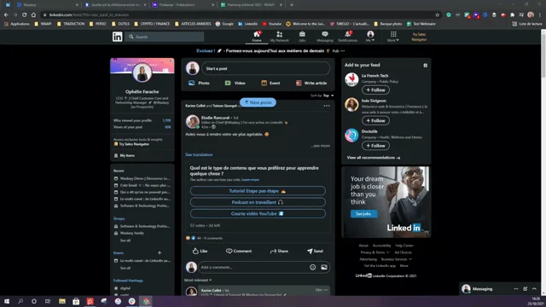Screen dimensions: 546x307
Task: Open Windows Start menu
Action: pos(7,301)
